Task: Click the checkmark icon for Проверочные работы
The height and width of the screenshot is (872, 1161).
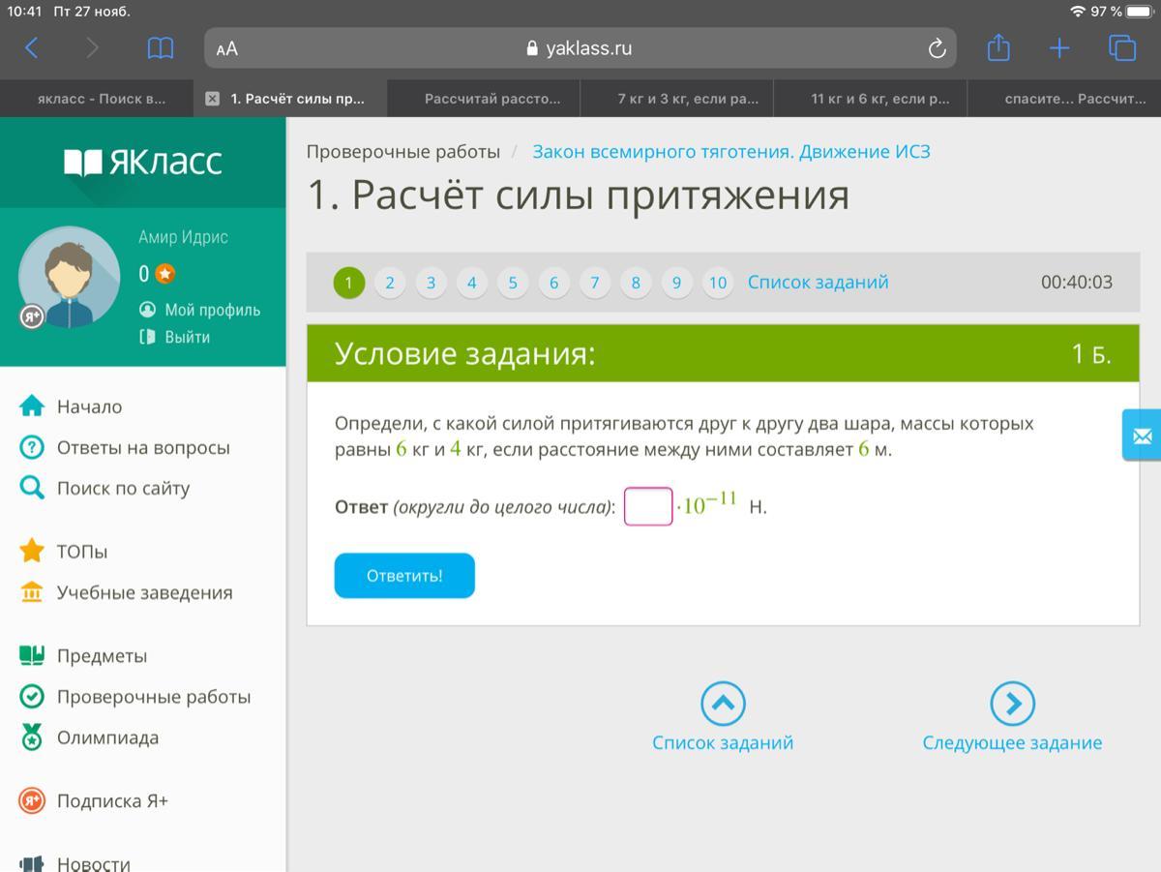Action: 32,697
